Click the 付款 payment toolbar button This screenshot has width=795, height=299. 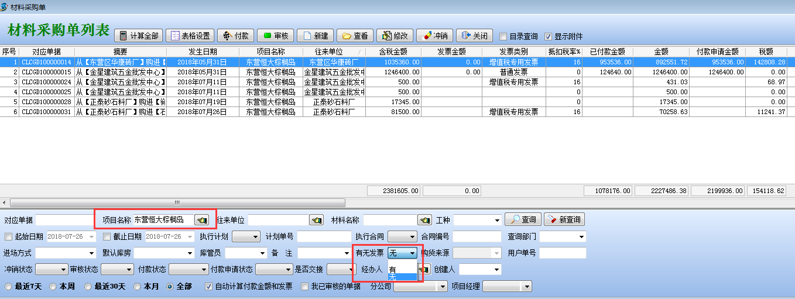(x=235, y=36)
